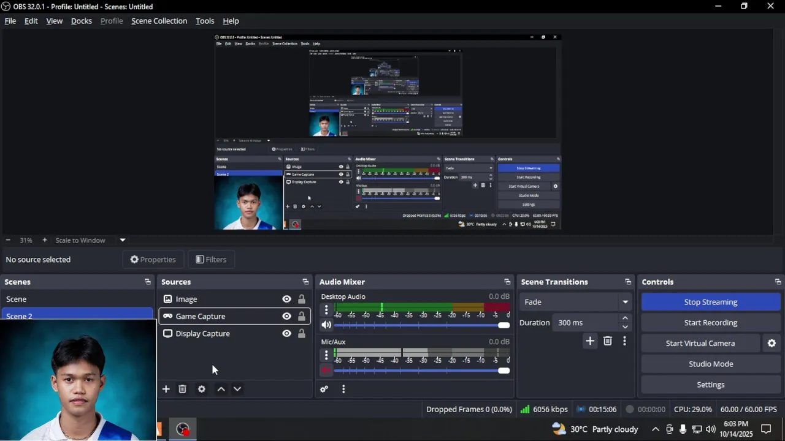
Task: Unlock the Image source lock
Action: (x=301, y=299)
